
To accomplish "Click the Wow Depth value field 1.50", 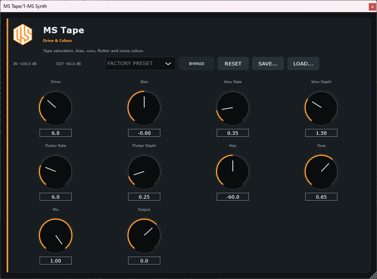I will [321, 132].
